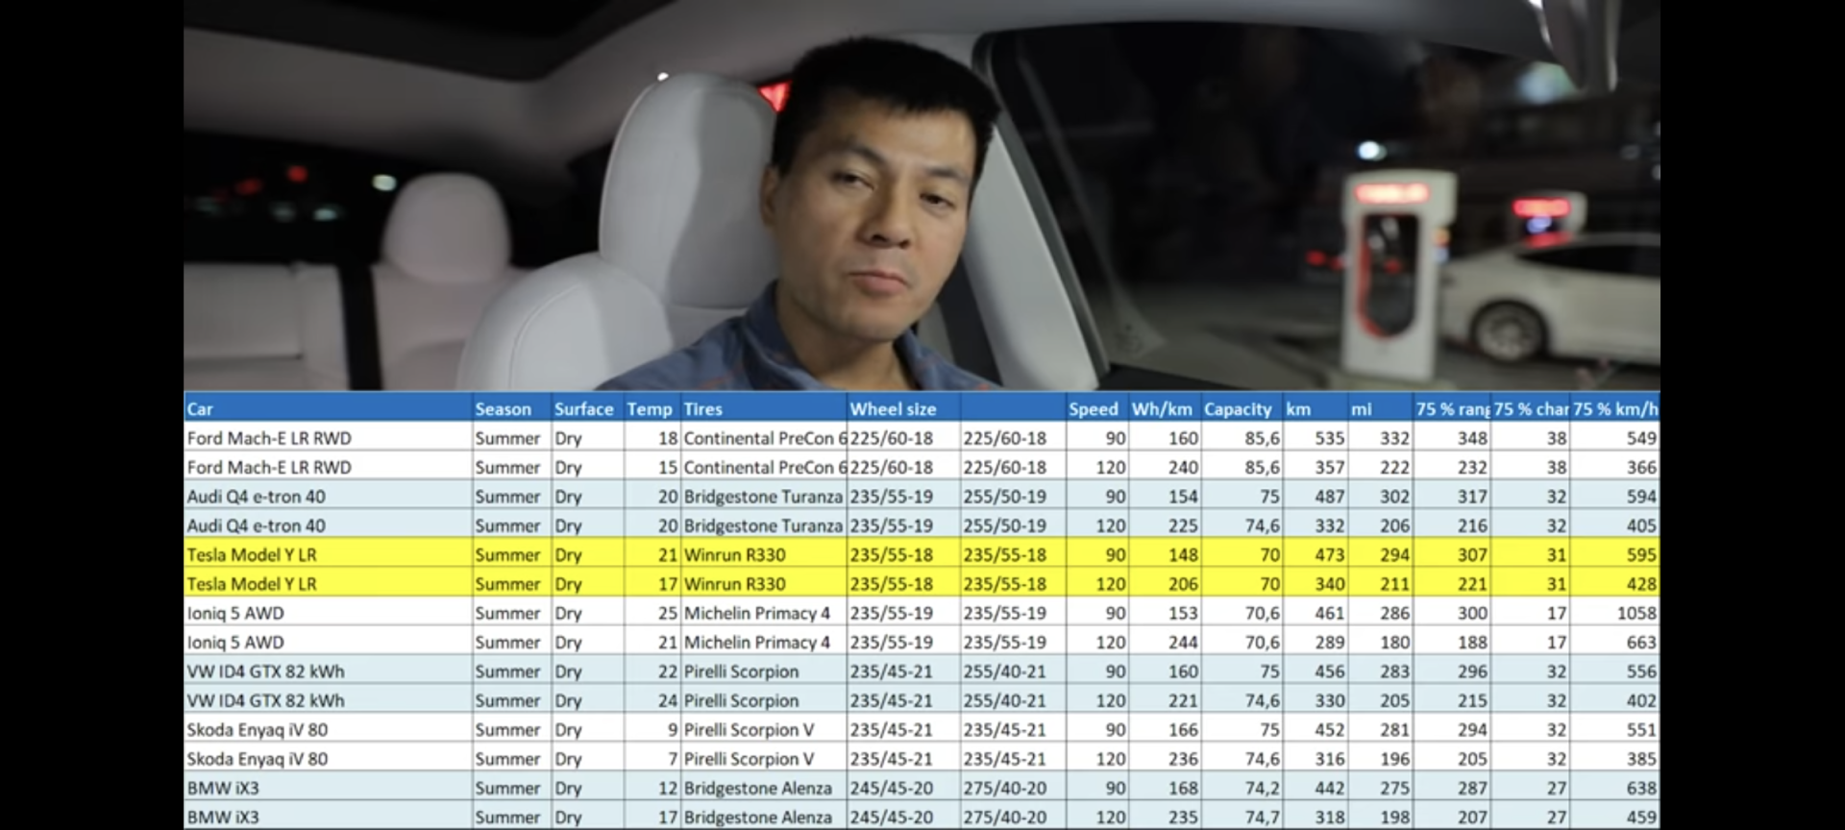The image size is (1845, 830).
Task: Click the mi value '283'
Action: click(1394, 671)
